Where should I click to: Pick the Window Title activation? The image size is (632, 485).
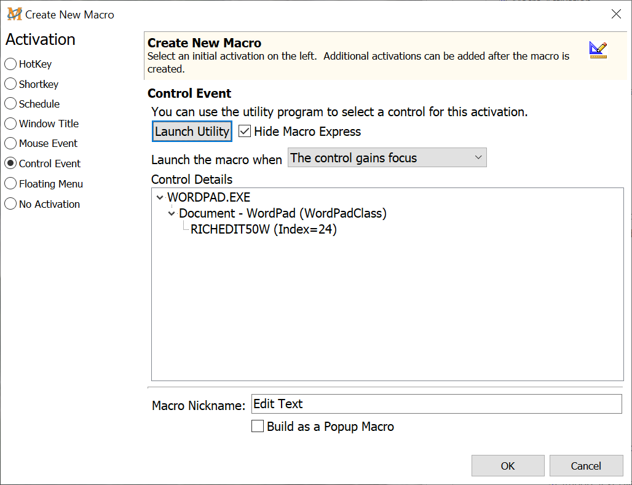10,124
